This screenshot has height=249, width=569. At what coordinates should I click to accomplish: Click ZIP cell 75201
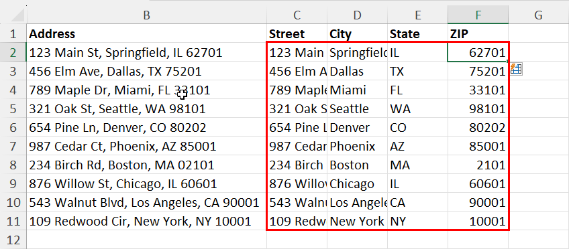coord(478,72)
